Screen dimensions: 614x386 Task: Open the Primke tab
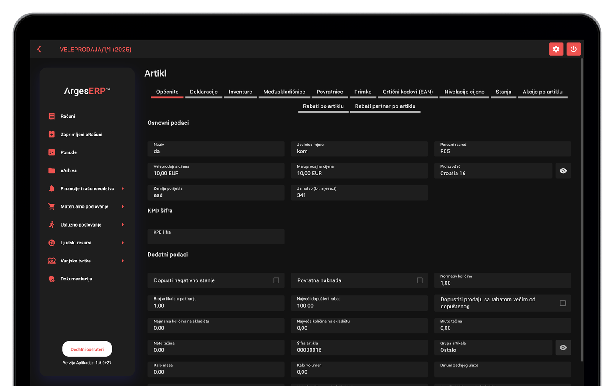pos(363,92)
